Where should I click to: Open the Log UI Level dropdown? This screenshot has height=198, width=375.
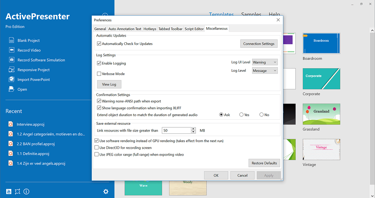click(265, 62)
